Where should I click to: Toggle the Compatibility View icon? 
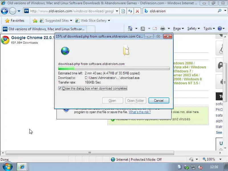click(x=123, y=11)
